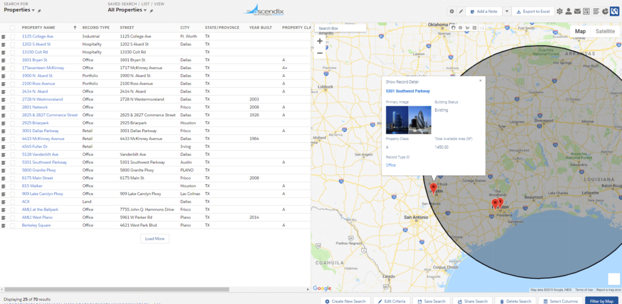Image resolution: width=622 pixels, height=304 pixels.
Task: Click the map Search Box field
Action: (340, 28)
